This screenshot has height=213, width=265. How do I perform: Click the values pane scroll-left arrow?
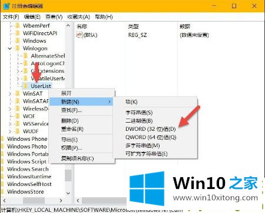tap(78, 201)
